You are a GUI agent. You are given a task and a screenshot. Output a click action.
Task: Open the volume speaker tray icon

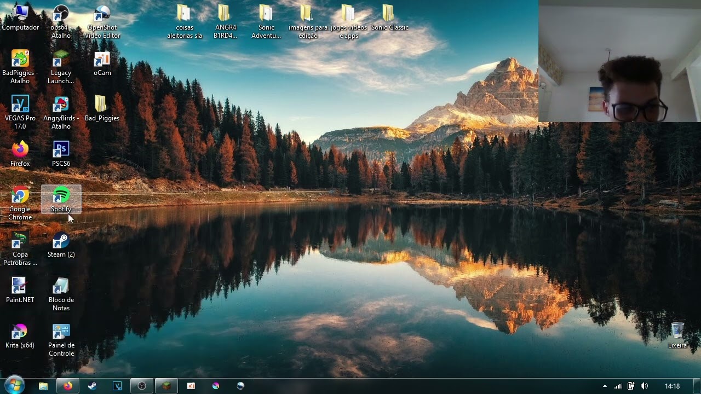pos(644,386)
